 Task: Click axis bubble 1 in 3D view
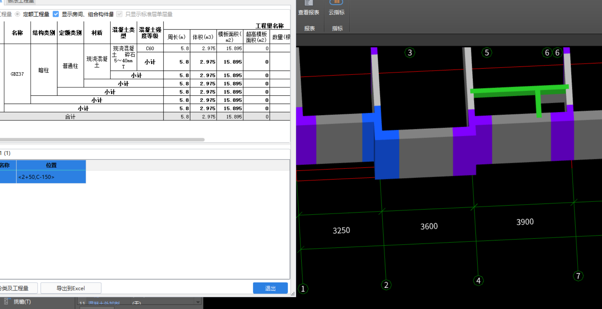pos(303,288)
